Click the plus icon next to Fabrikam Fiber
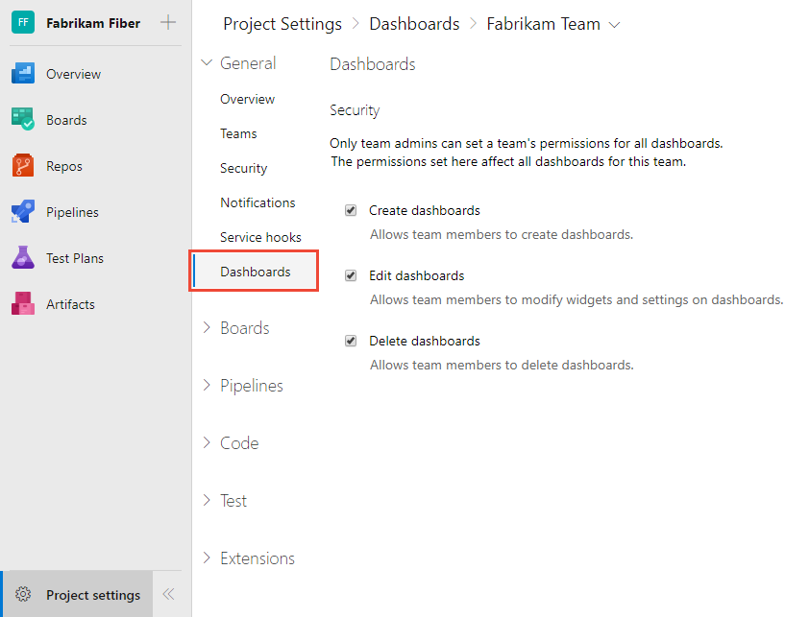Image resolution: width=785 pixels, height=617 pixels. 168,22
